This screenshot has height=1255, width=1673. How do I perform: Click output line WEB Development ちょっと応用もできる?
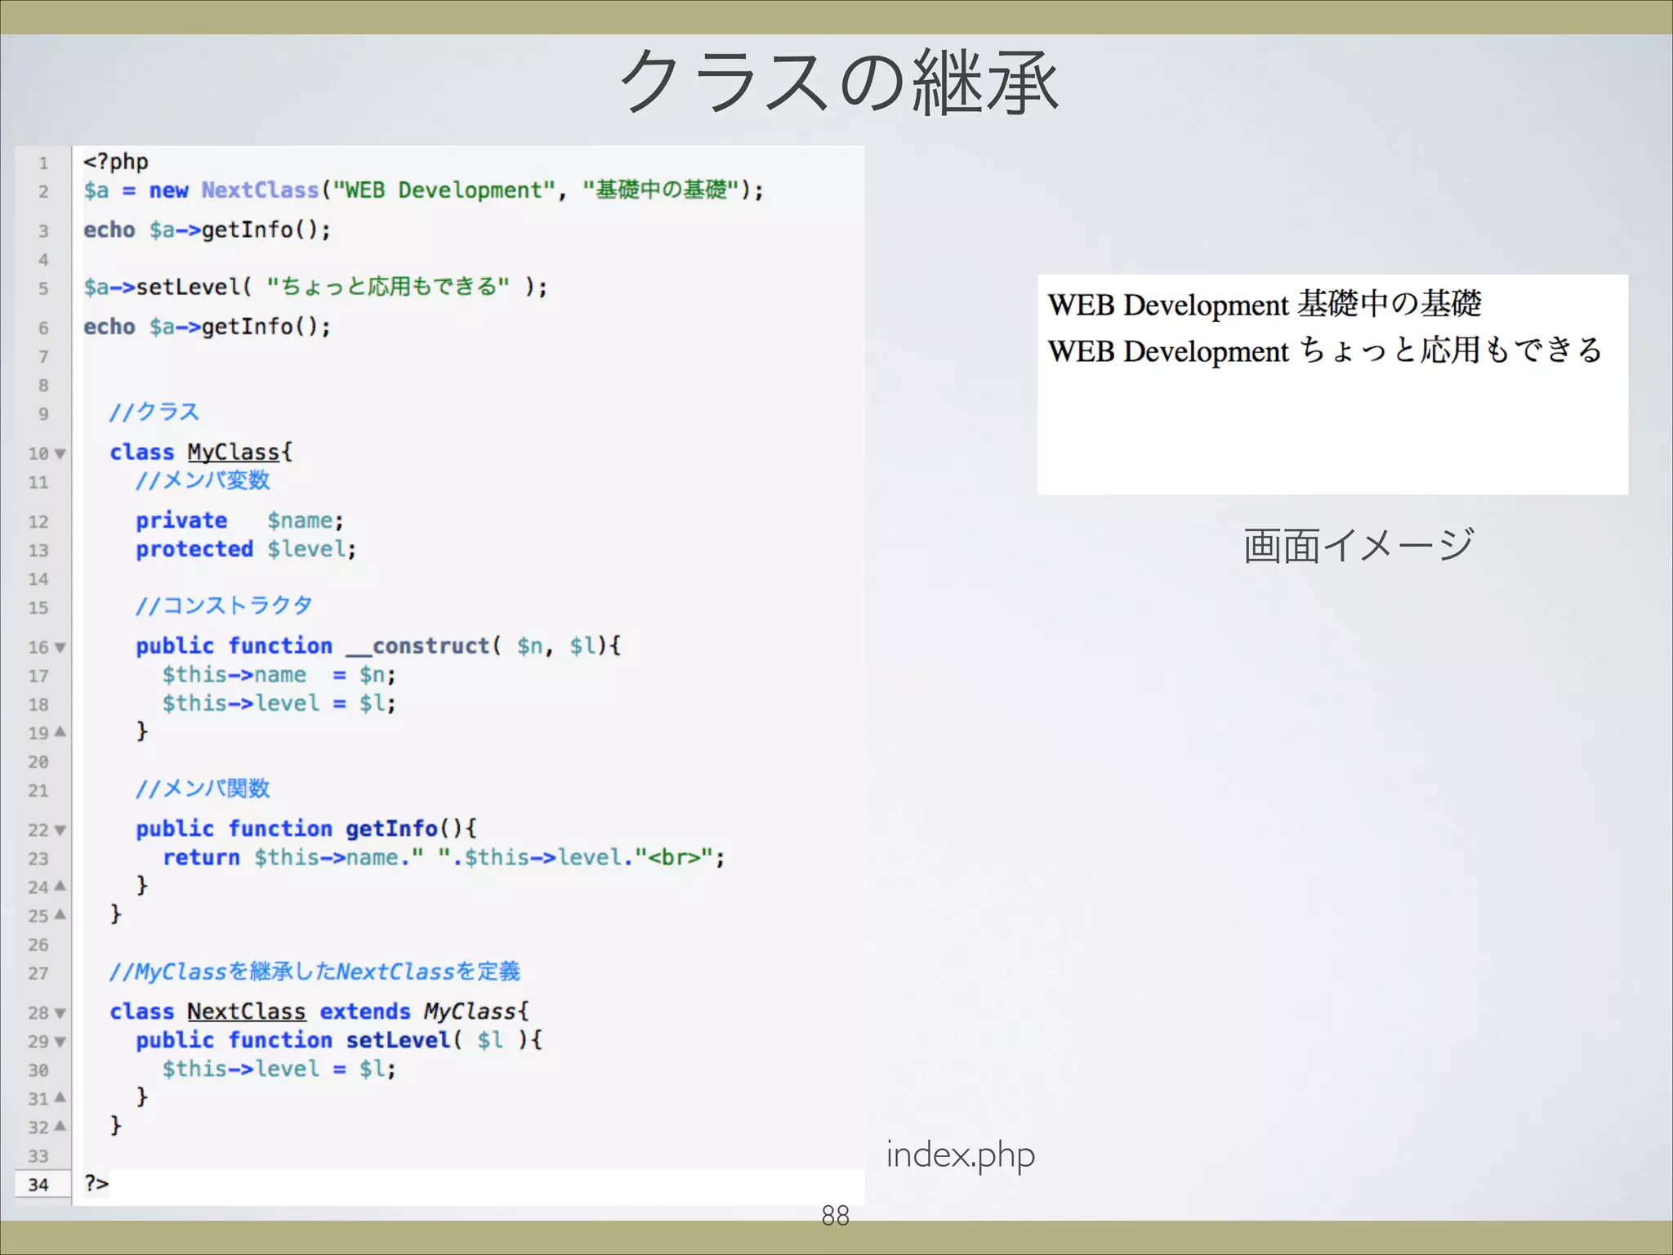click(x=1325, y=351)
